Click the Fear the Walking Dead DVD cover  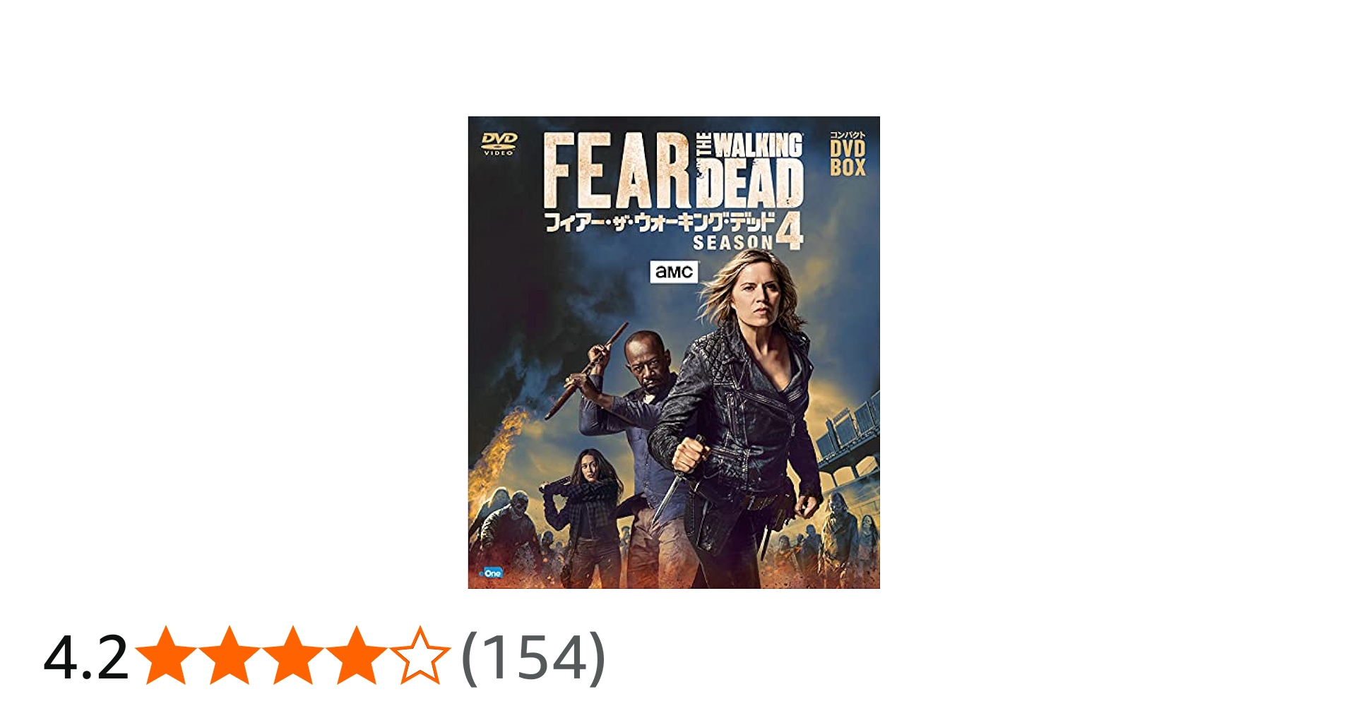click(x=674, y=352)
